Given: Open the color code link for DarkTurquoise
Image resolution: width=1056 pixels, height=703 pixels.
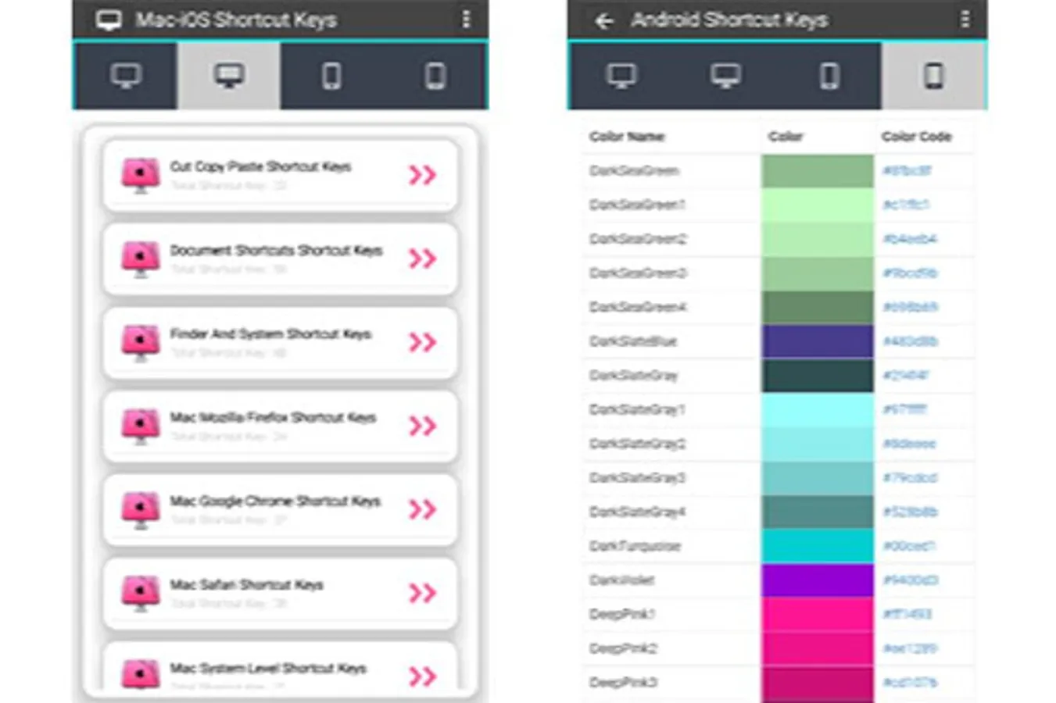Looking at the screenshot, I should tap(909, 546).
